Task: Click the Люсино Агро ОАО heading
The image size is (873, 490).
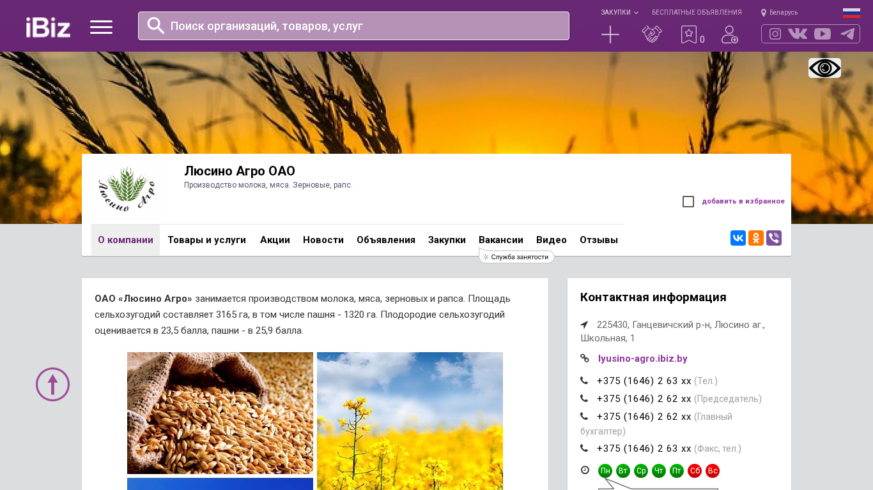Action: [240, 171]
